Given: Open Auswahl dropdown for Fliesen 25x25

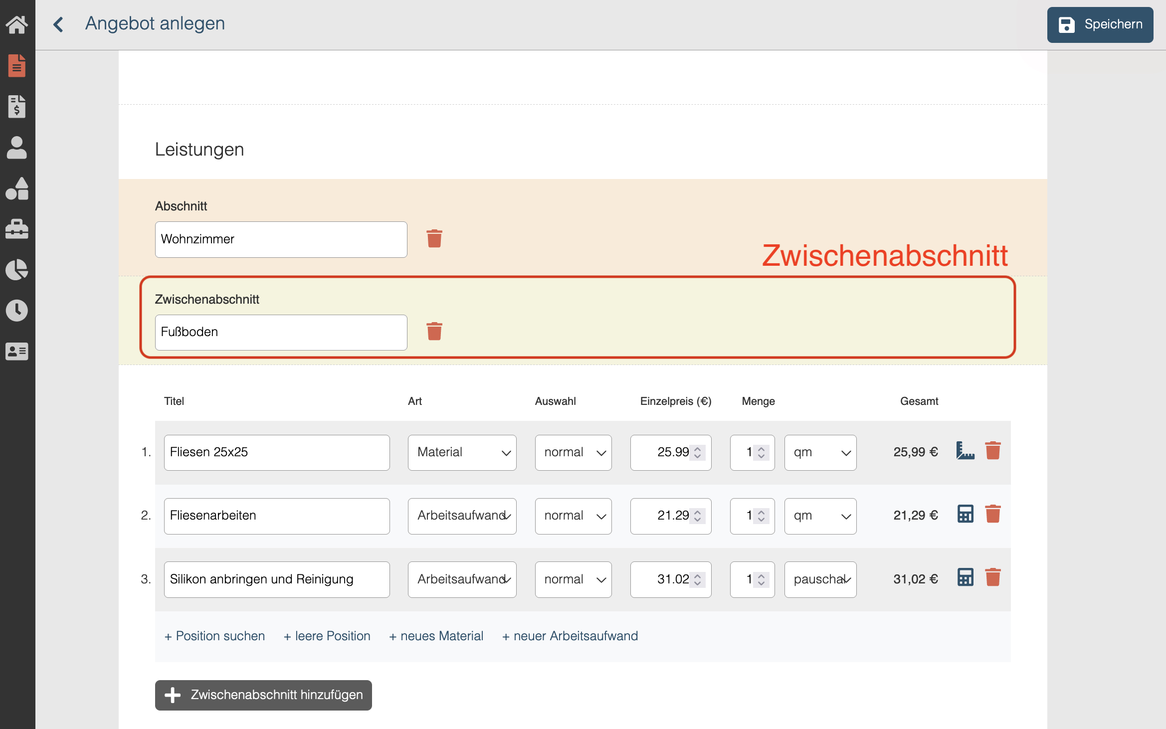Looking at the screenshot, I should tap(574, 452).
